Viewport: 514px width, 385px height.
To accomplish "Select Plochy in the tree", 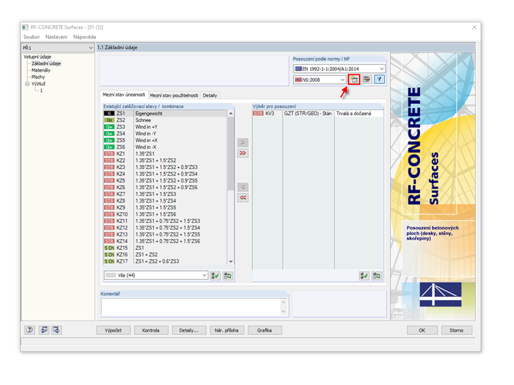I will click(38, 77).
